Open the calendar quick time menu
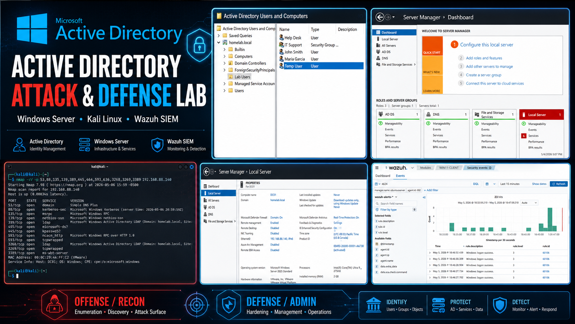The width and height of the screenshot is (575, 324). click(490, 184)
